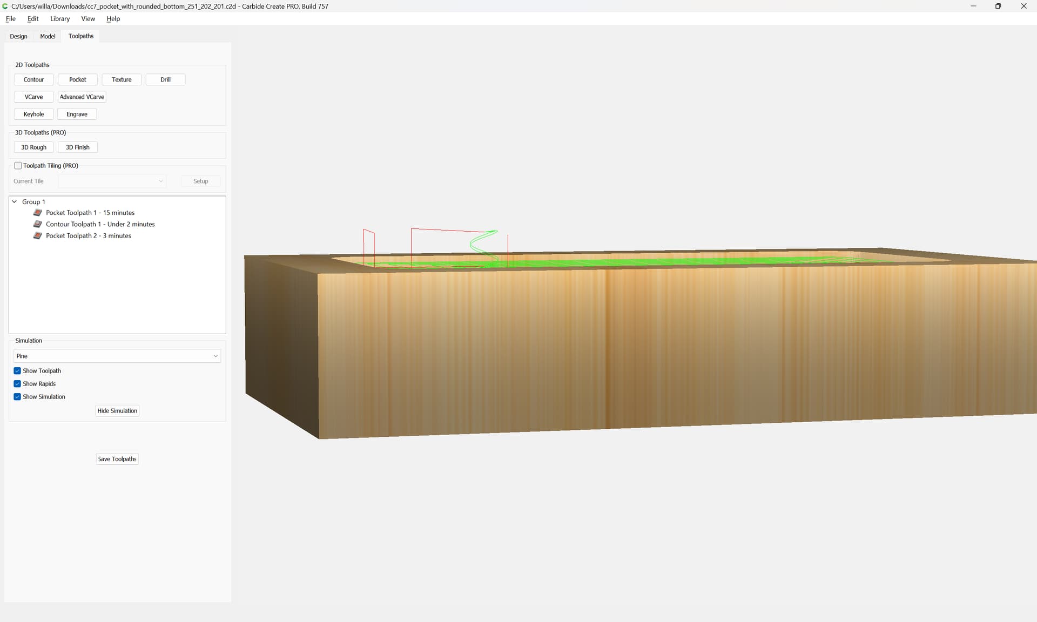The image size is (1037, 622).
Task: Add a 3D Rough toolpath
Action: pyautogui.click(x=33, y=147)
